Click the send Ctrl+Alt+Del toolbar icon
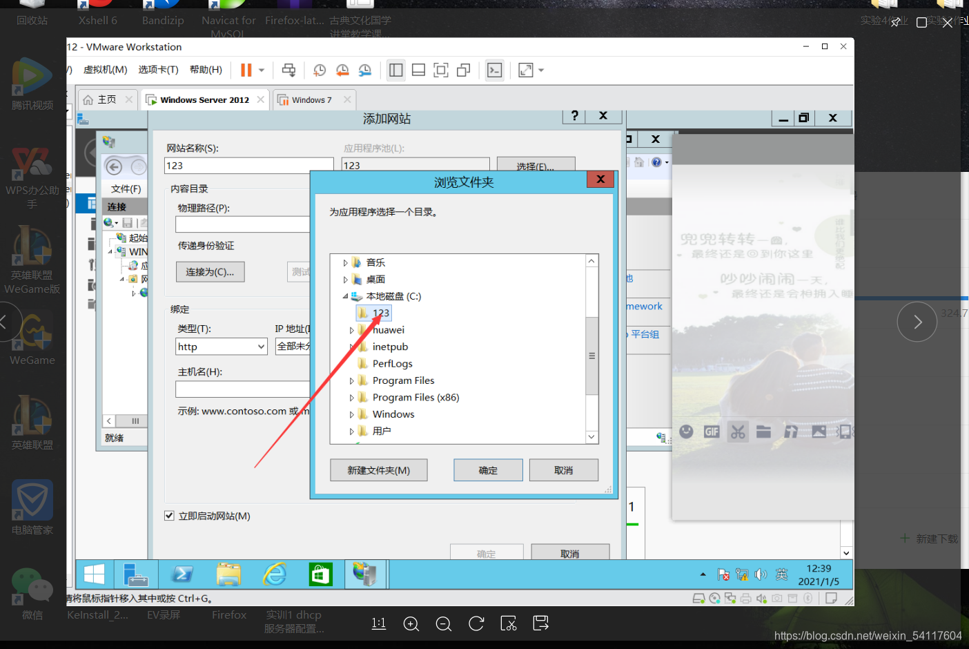 (x=288, y=70)
